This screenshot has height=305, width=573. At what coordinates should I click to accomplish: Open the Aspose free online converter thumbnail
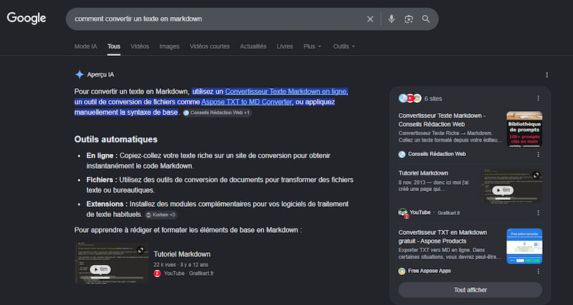pyautogui.click(x=524, y=246)
